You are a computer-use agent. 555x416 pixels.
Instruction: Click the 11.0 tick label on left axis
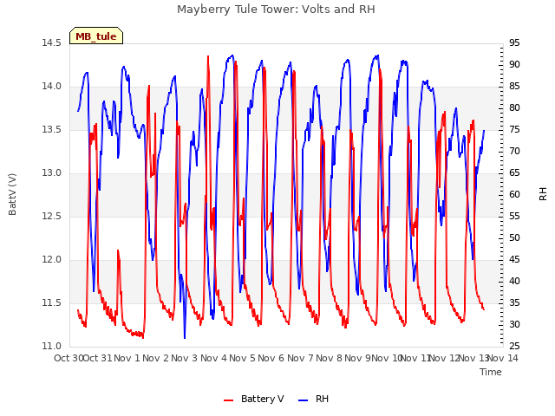52,347
